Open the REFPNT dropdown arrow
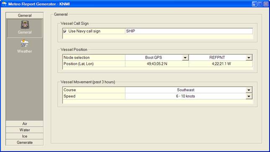This screenshot has width=270, height=152. [249, 58]
